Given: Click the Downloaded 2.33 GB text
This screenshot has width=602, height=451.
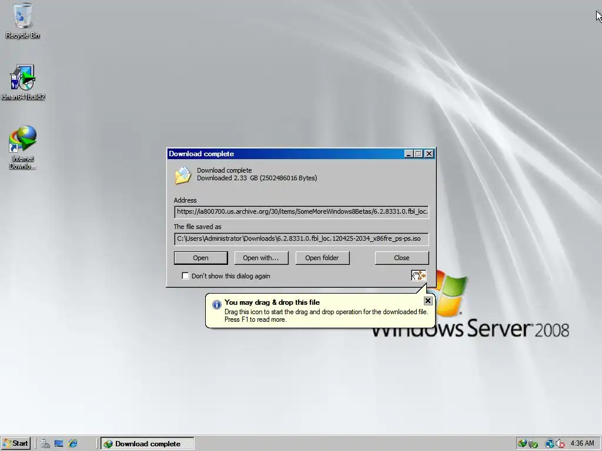Looking at the screenshot, I should tap(257, 178).
